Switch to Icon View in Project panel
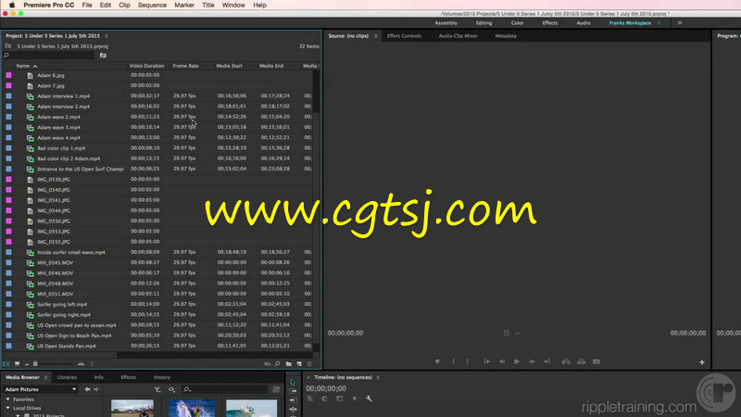This screenshot has height=417, width=741. (17, 363)
